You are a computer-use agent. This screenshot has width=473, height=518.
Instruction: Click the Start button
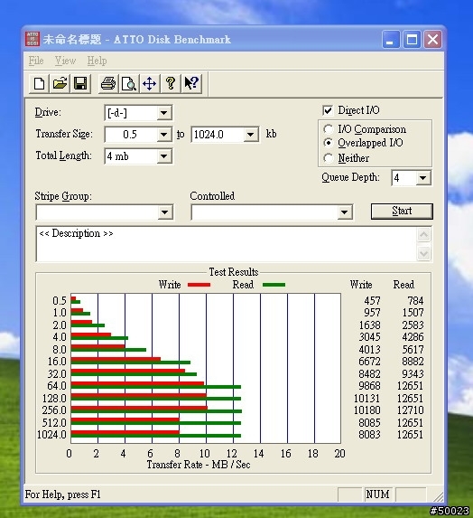pos(402,212)
